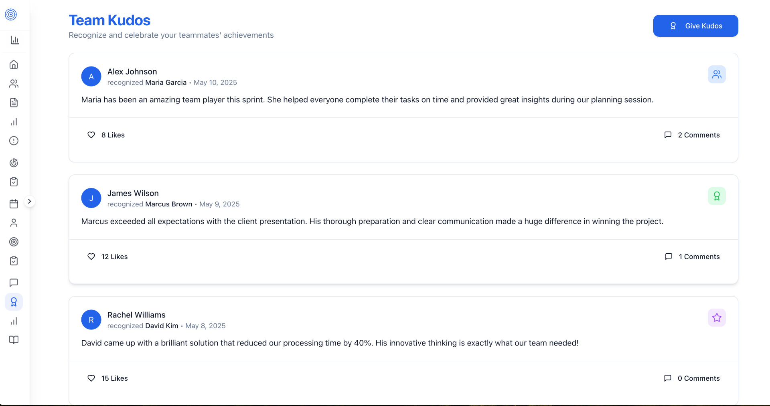This screenshot has height=406, width=770.
Task: Open the calendar icon in sidebar
Action: click(14, 204)
